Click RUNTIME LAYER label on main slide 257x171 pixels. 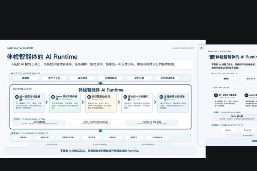coord(22,89)
